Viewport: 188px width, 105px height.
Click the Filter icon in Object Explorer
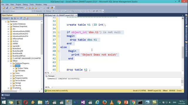[21, 18]
